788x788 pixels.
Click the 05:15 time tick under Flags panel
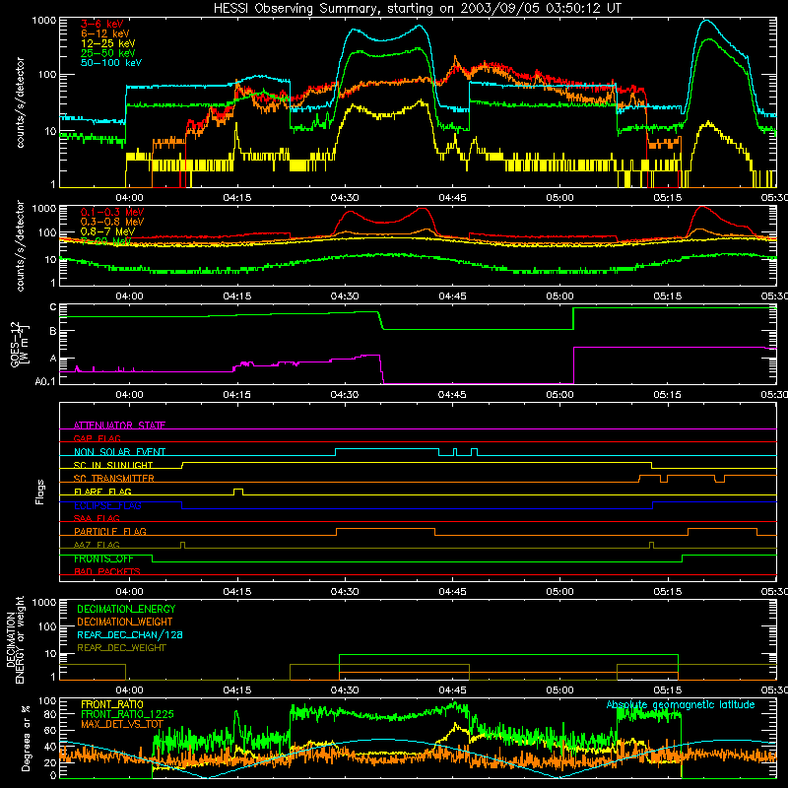click(x=668, y=592)
